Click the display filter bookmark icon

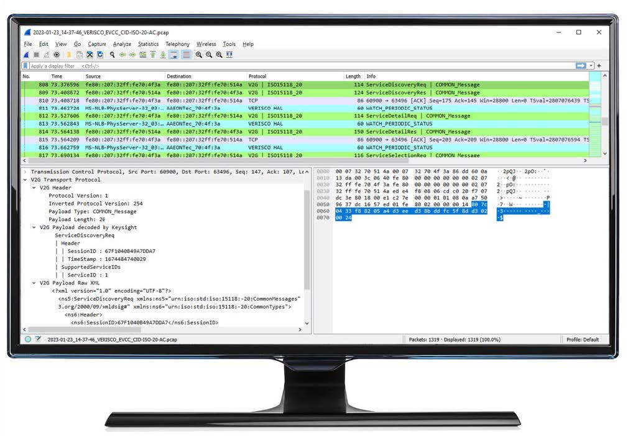25,66
